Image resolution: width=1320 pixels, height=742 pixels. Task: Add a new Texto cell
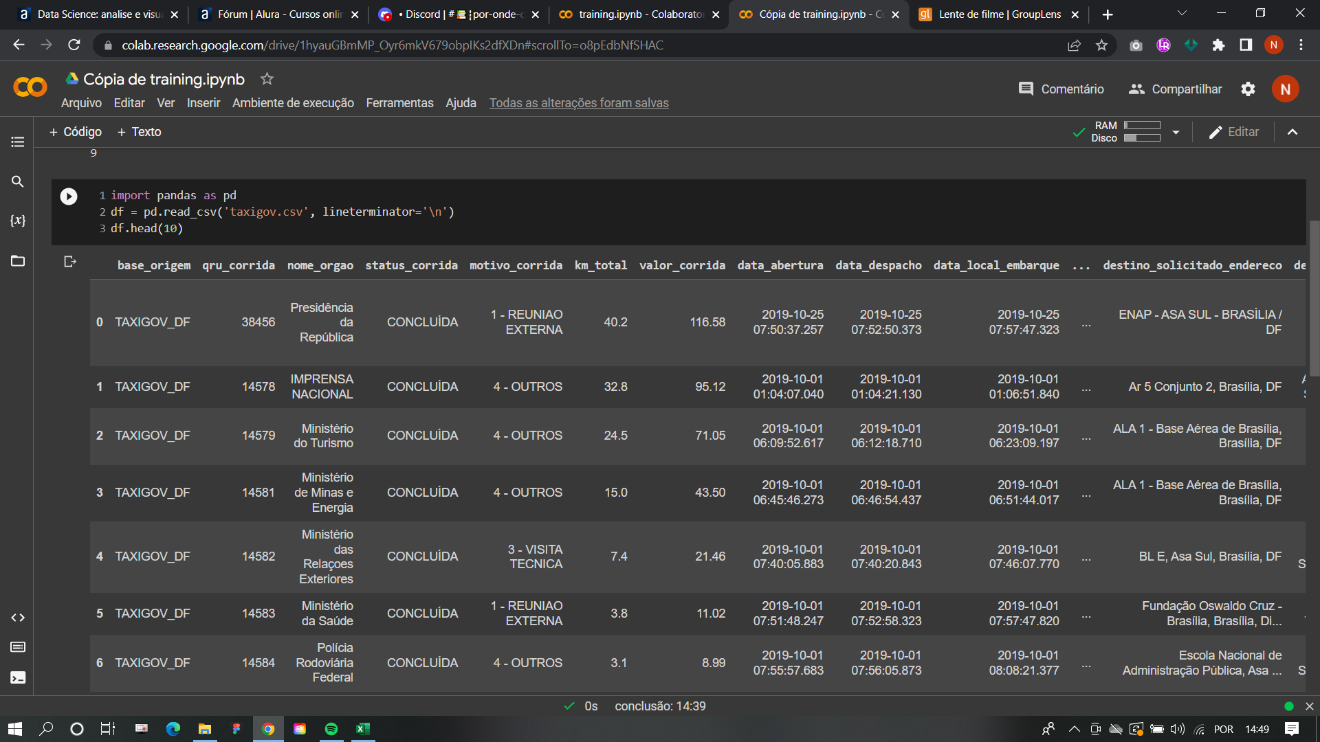(140, 132)
